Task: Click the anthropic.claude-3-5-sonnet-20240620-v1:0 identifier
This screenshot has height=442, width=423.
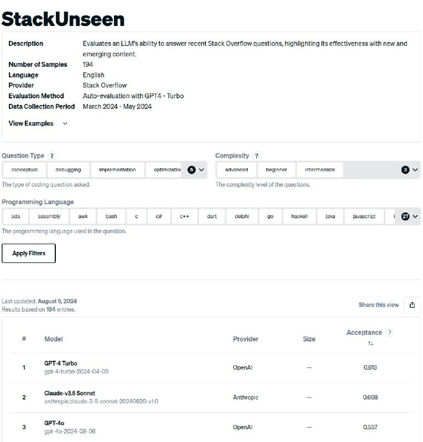Action: 101,402
